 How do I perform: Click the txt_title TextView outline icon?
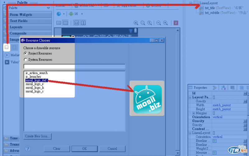201,8
